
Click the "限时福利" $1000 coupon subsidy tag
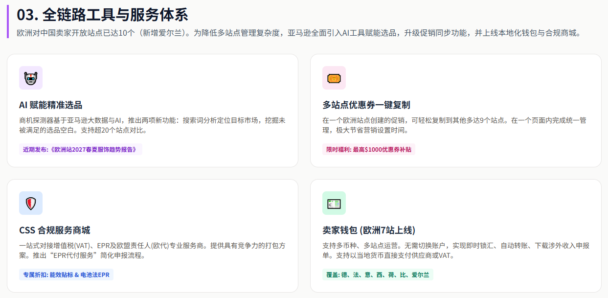(369, 149)
